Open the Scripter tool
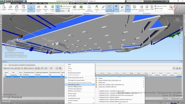 point(152,8)
